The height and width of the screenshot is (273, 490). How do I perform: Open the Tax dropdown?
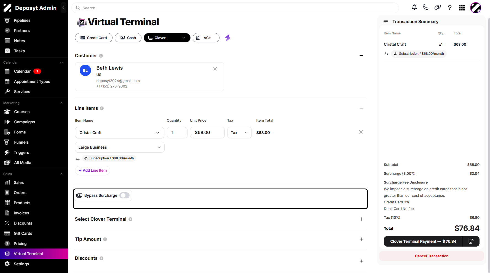click(x=239, y=133)
